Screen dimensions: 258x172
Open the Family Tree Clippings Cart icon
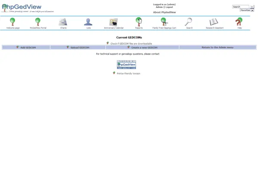164,22
